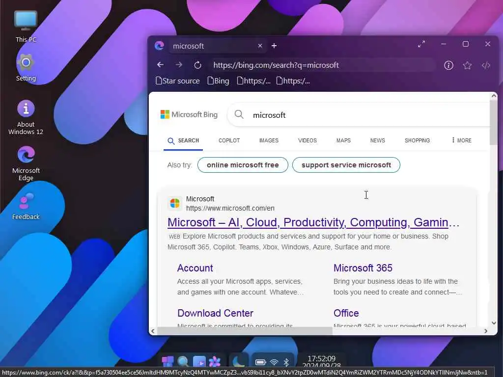Open Microsoft – AI, Cloud result link
The height and width of the screenshot is (377, 503).
click(313, 222)
